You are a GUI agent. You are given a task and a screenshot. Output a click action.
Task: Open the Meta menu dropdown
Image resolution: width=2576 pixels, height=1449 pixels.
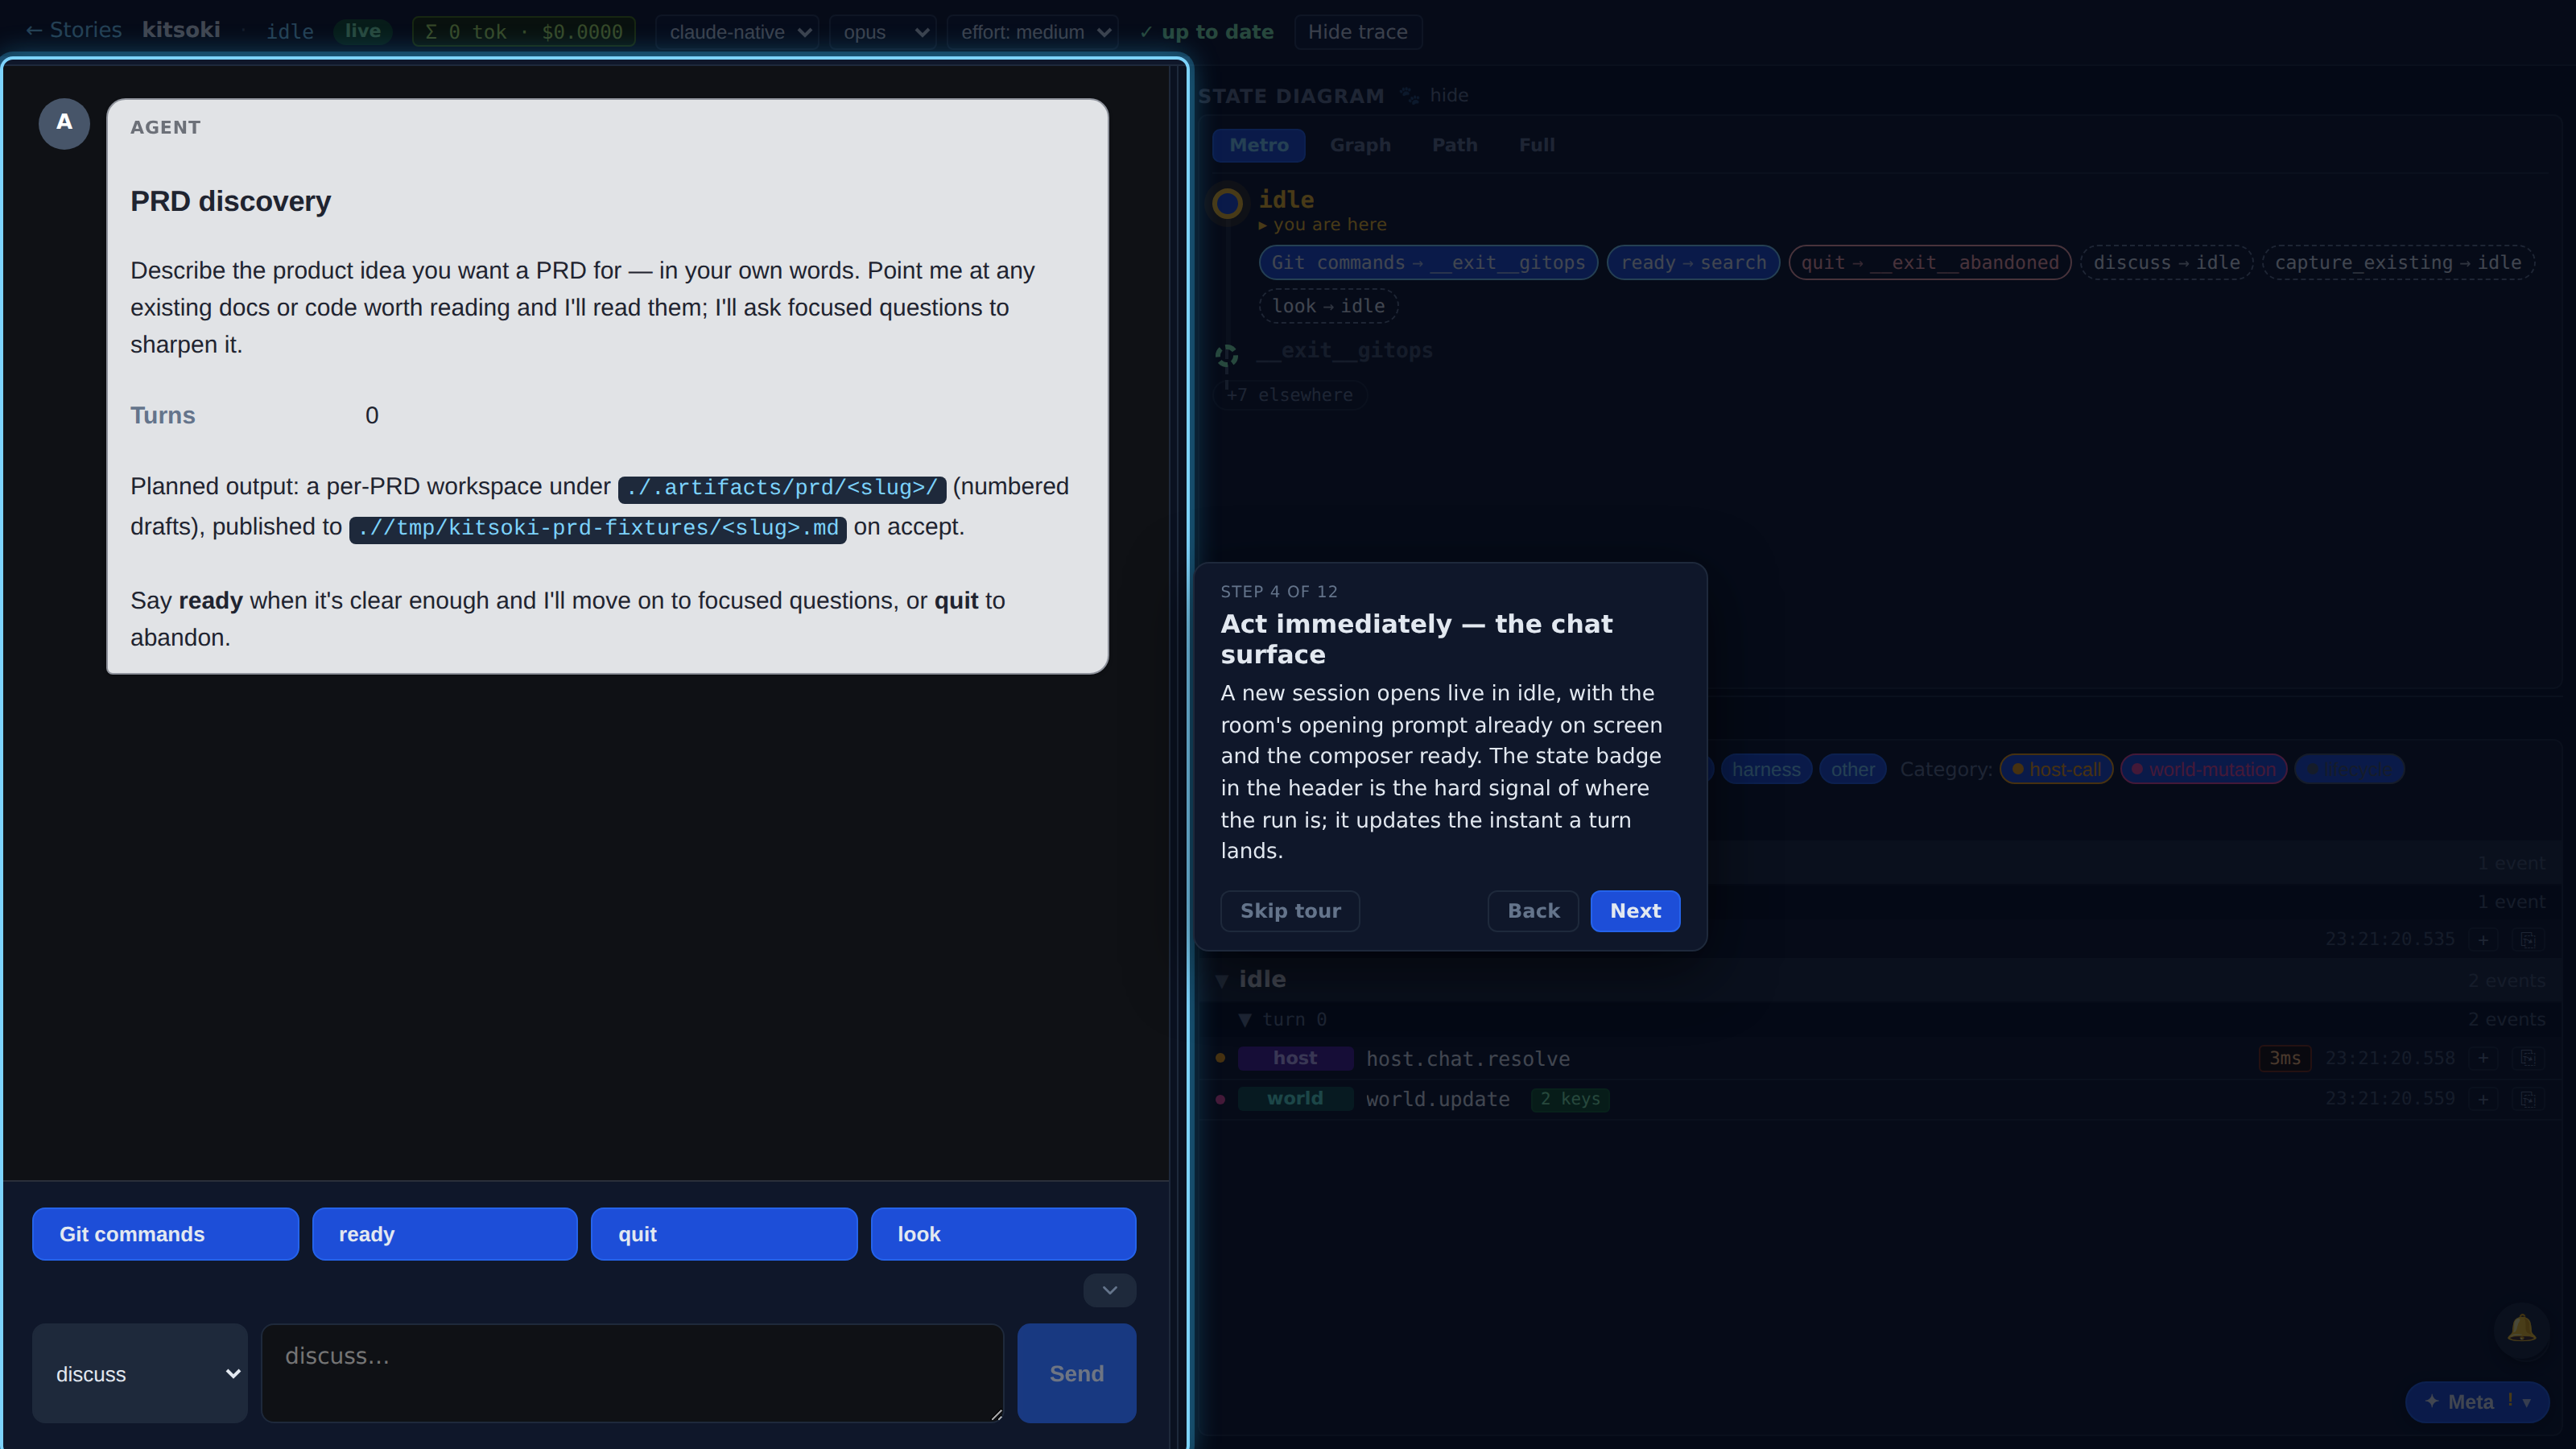[x=2476, y=1401]
